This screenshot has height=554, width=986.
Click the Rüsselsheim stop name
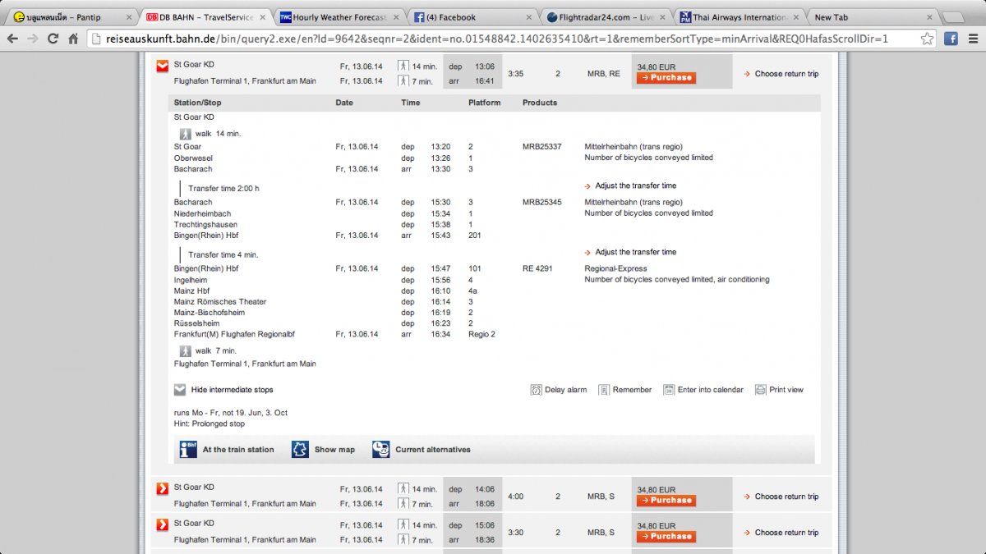[x=196, y=323]
